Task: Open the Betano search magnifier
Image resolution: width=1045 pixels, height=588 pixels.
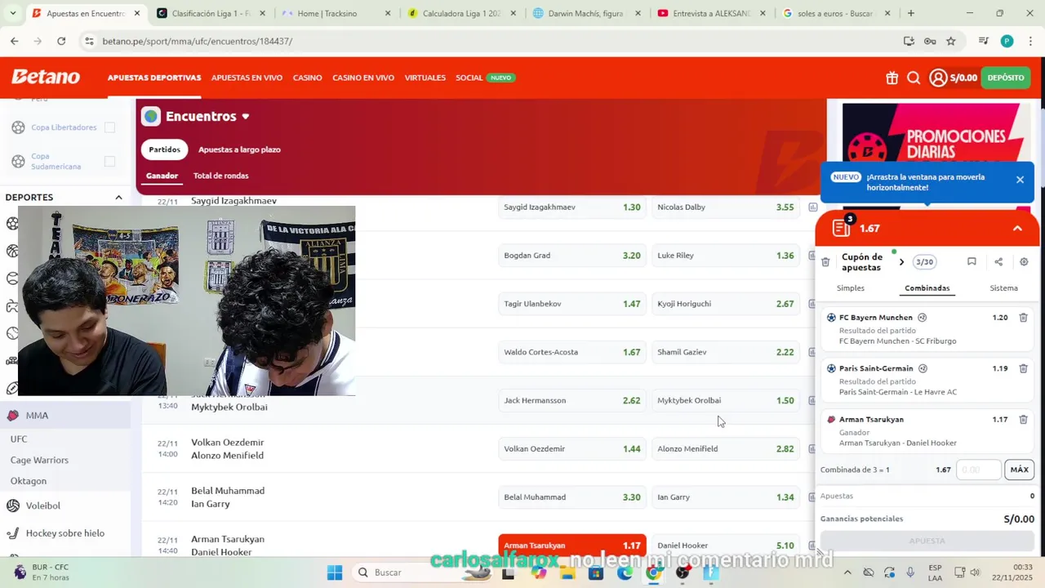Action: [914, 78]
